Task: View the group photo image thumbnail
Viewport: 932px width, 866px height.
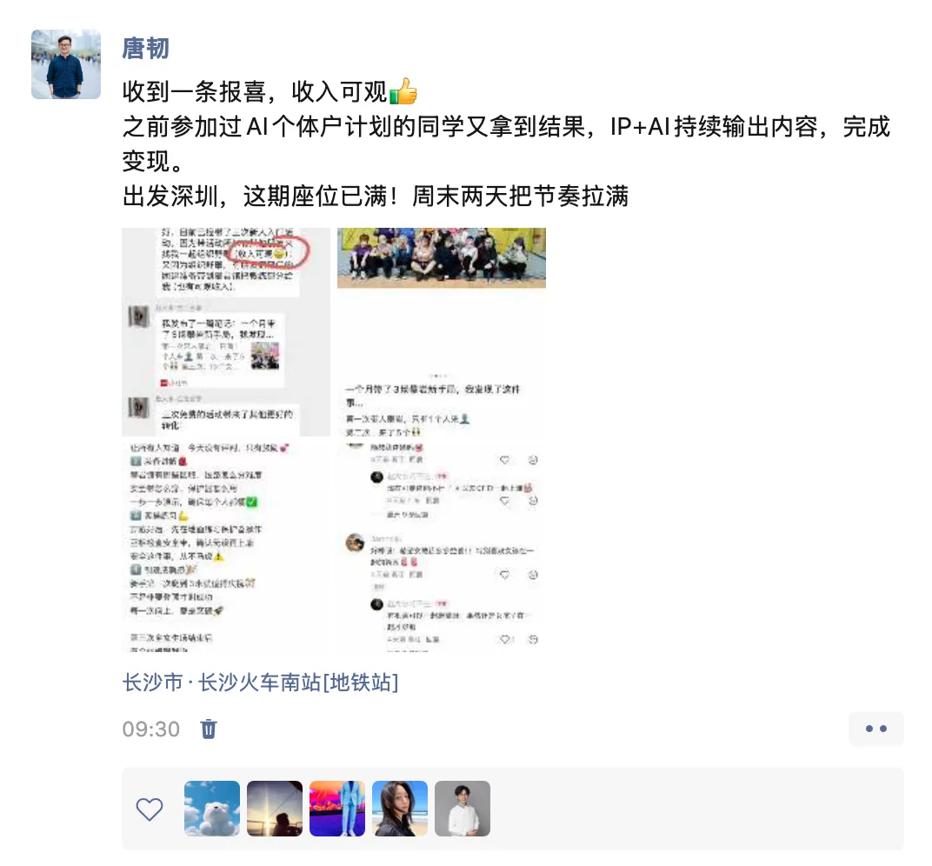Action: 442,331
